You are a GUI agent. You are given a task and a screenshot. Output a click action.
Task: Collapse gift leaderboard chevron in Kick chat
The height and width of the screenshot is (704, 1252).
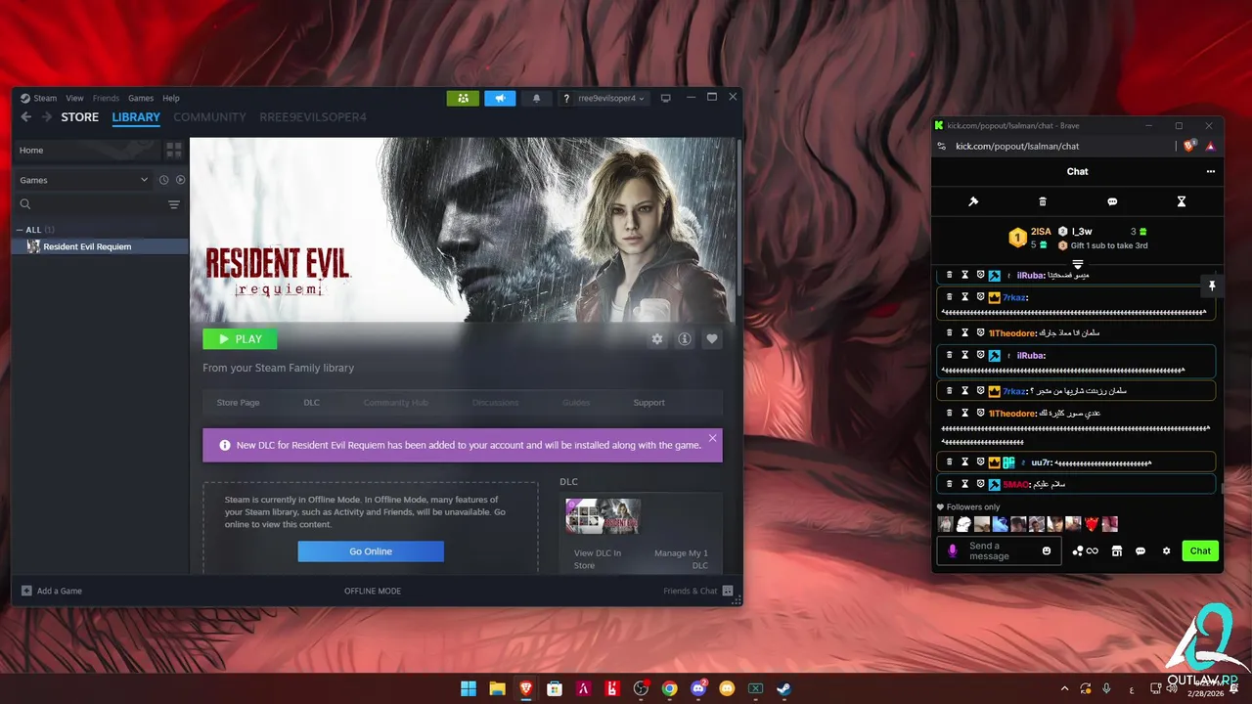tap(1077, 264)
